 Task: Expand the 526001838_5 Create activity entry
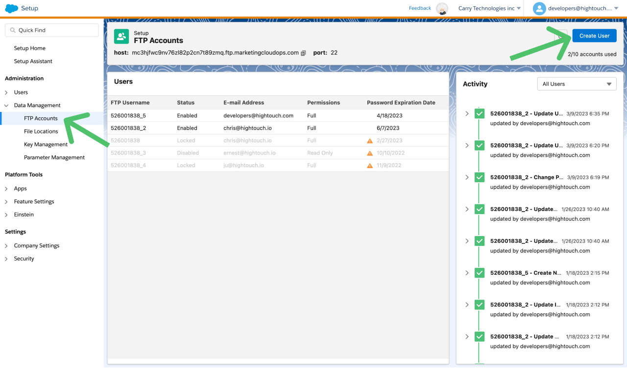(467, 273)
